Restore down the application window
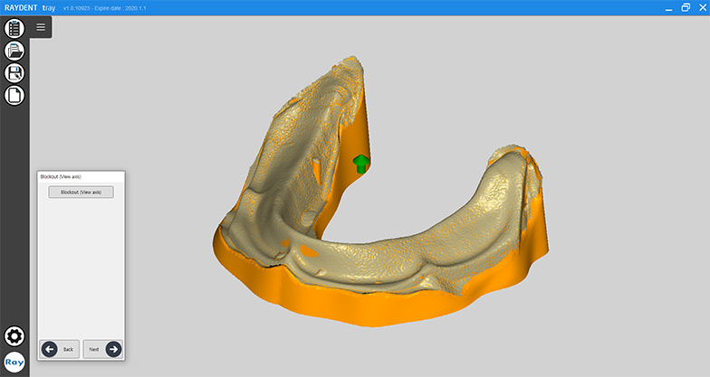This screenshot has width=710, height=377. (x=685, y=7)
